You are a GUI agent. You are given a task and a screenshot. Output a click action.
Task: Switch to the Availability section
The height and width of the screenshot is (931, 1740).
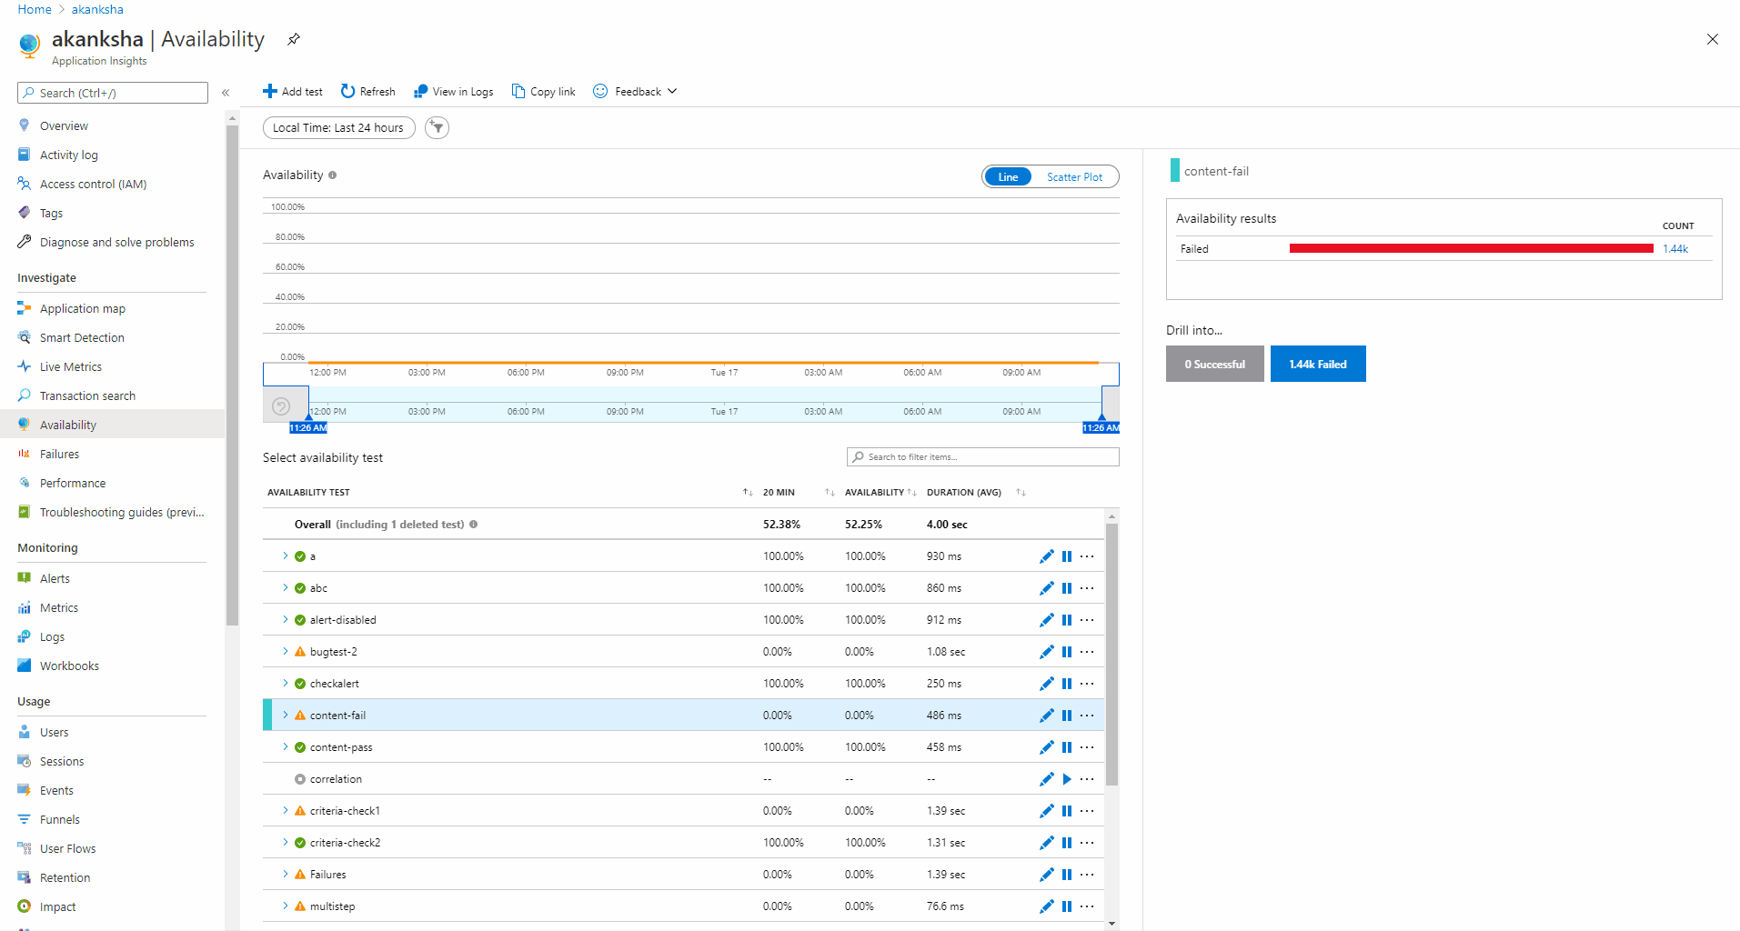(68, 424)
